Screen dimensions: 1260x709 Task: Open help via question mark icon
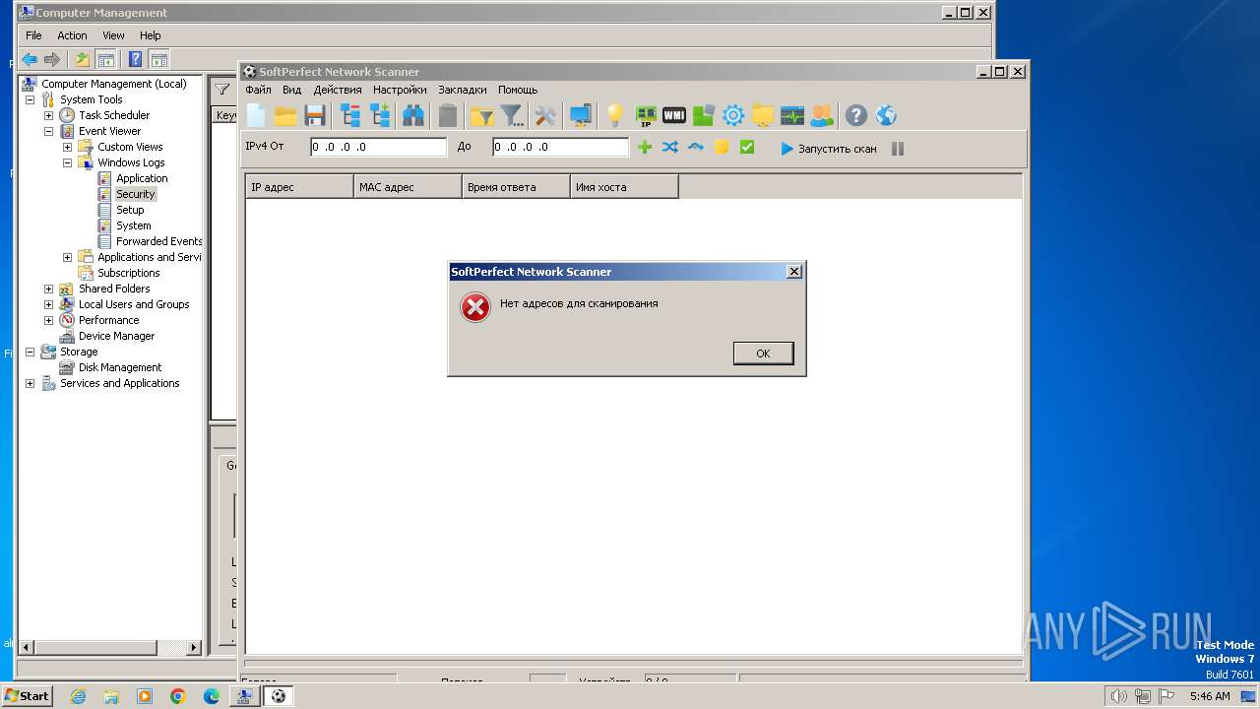coord(856,116)
